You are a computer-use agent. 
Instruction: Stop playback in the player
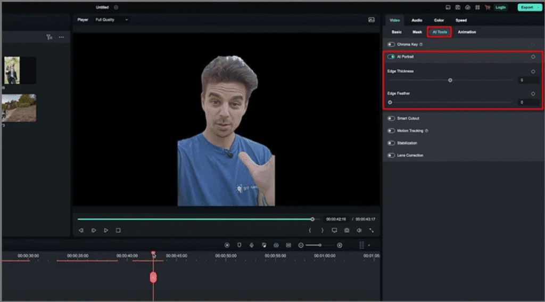(118, 230)
